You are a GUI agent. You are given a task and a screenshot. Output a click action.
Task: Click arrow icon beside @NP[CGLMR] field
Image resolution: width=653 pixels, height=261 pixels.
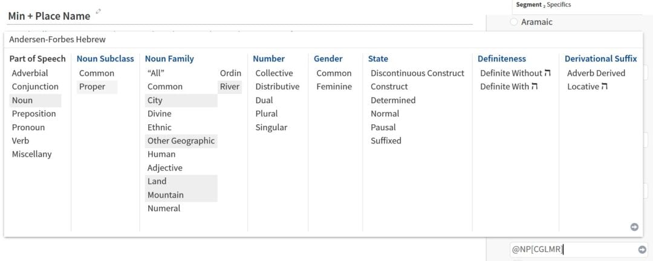click(x=642, y=250)
